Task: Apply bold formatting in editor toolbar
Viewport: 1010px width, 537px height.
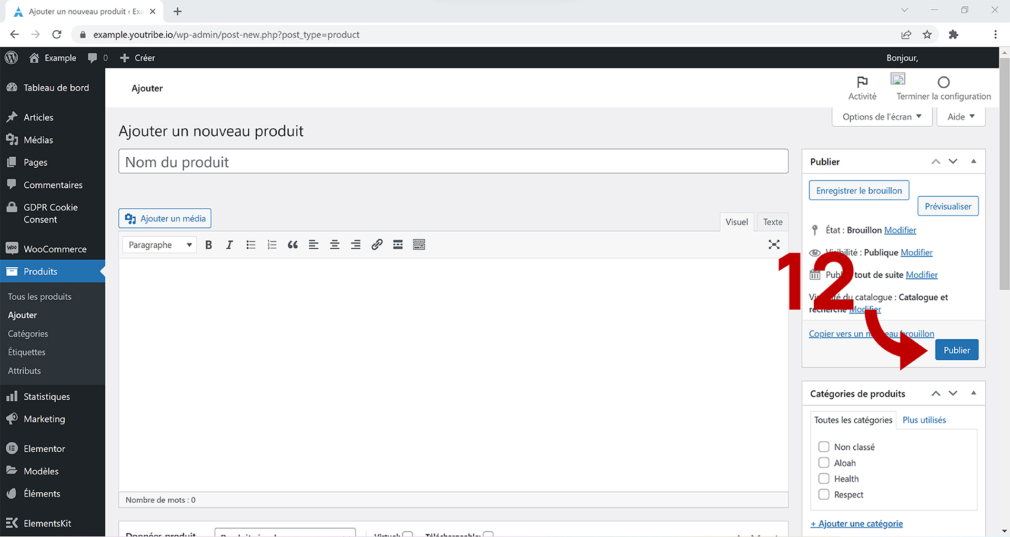Action: [209, 245]
